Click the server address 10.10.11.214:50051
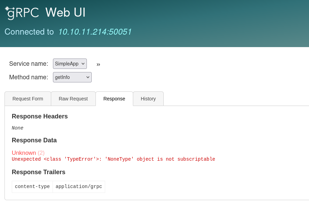 pos(95,32)
